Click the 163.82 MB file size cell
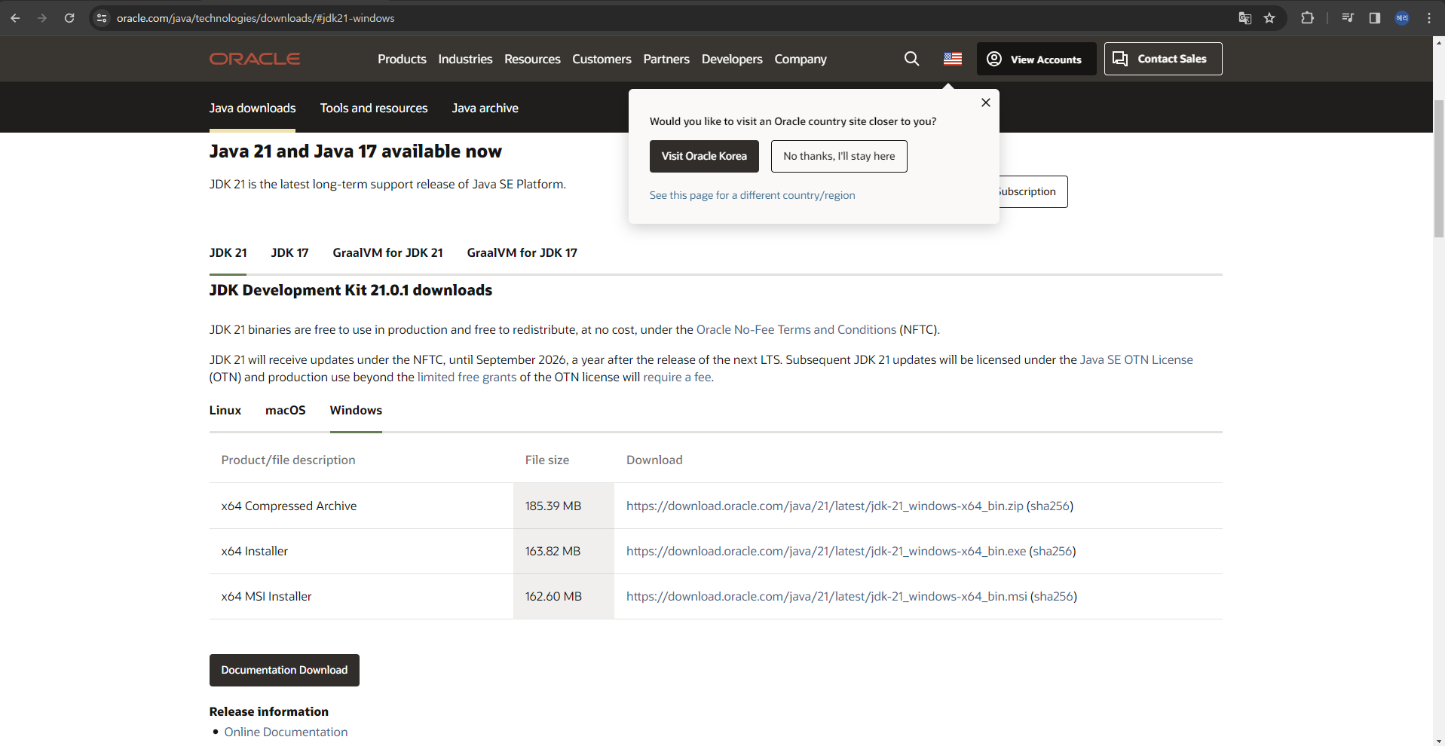 [x=564, y=551]
